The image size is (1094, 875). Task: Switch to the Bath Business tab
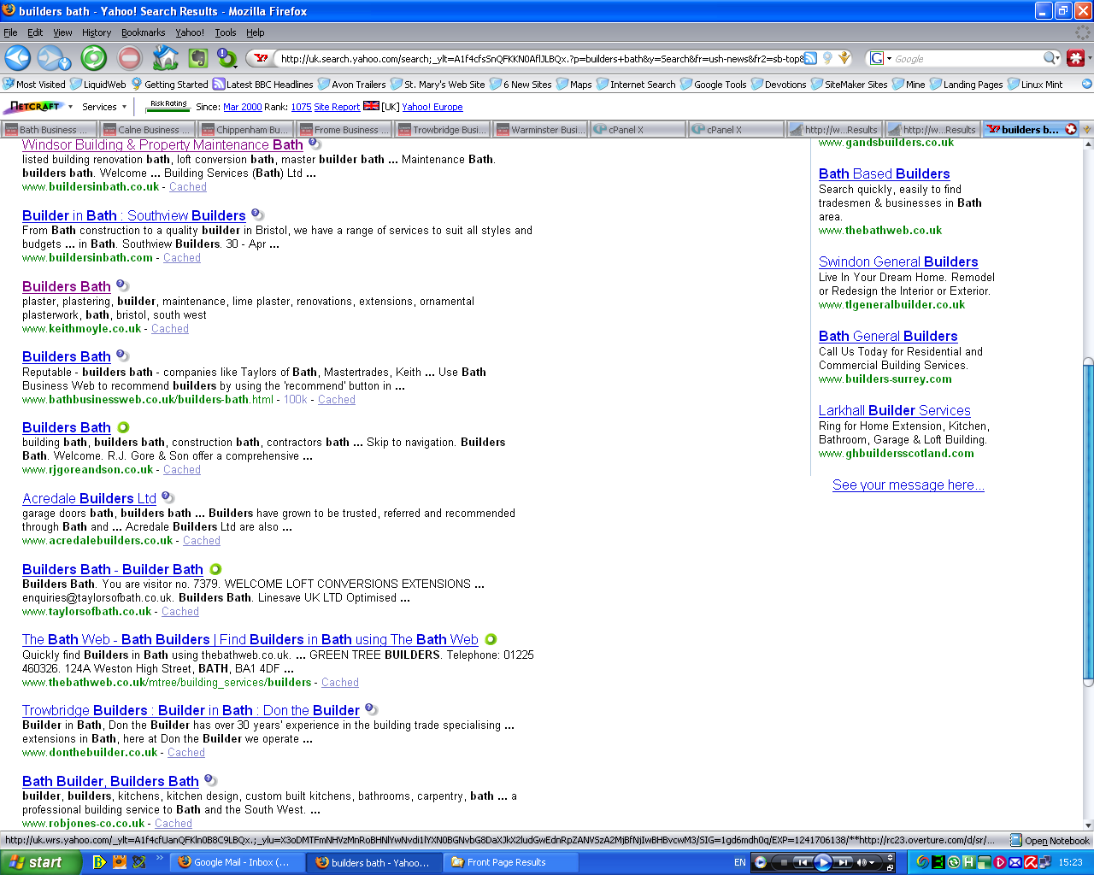pos(49,129)
